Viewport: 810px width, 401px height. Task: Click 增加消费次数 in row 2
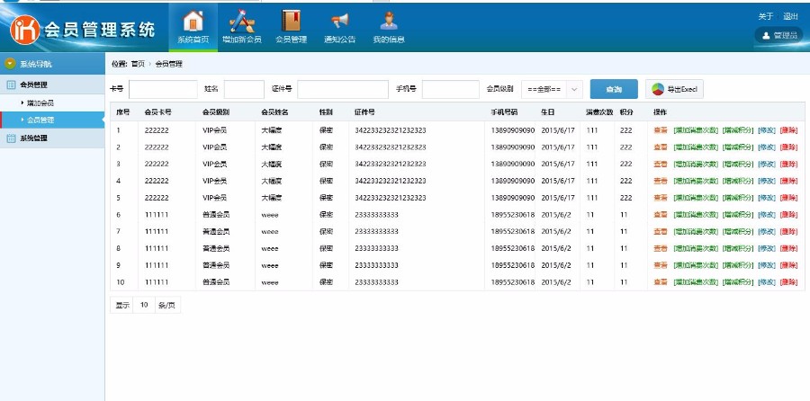pos(696,147)
